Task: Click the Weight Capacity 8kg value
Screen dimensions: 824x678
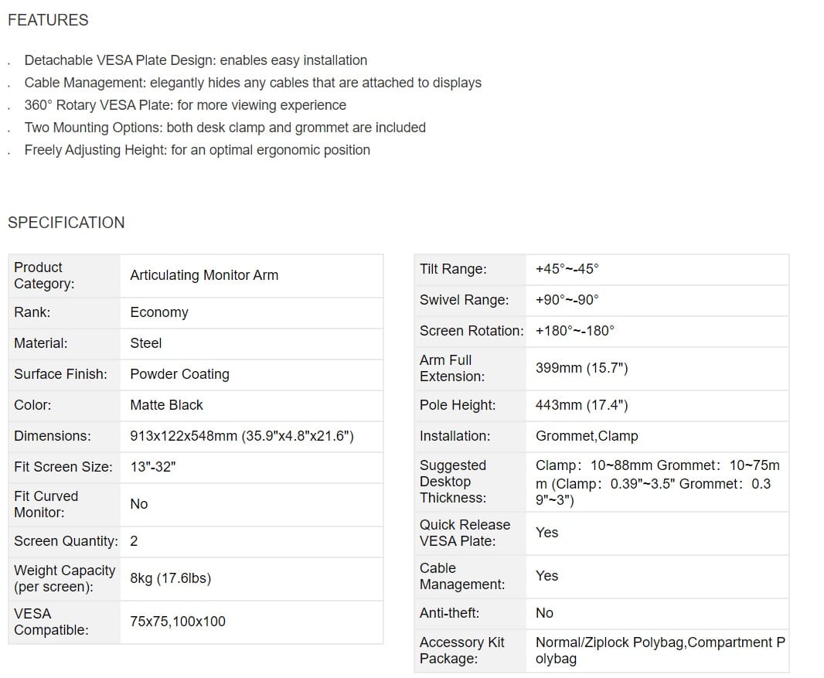Action: pos(170,578)
